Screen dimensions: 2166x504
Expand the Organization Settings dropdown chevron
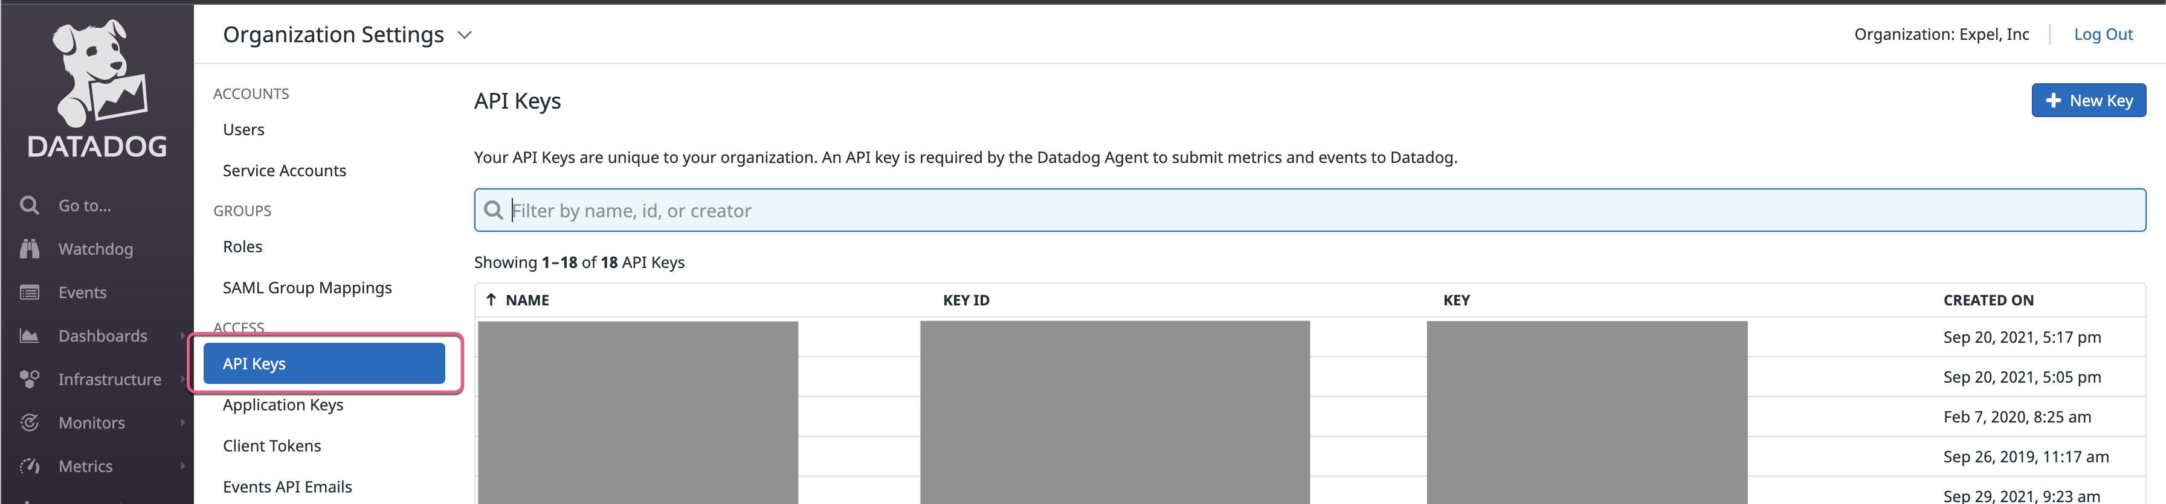[464, 35]
